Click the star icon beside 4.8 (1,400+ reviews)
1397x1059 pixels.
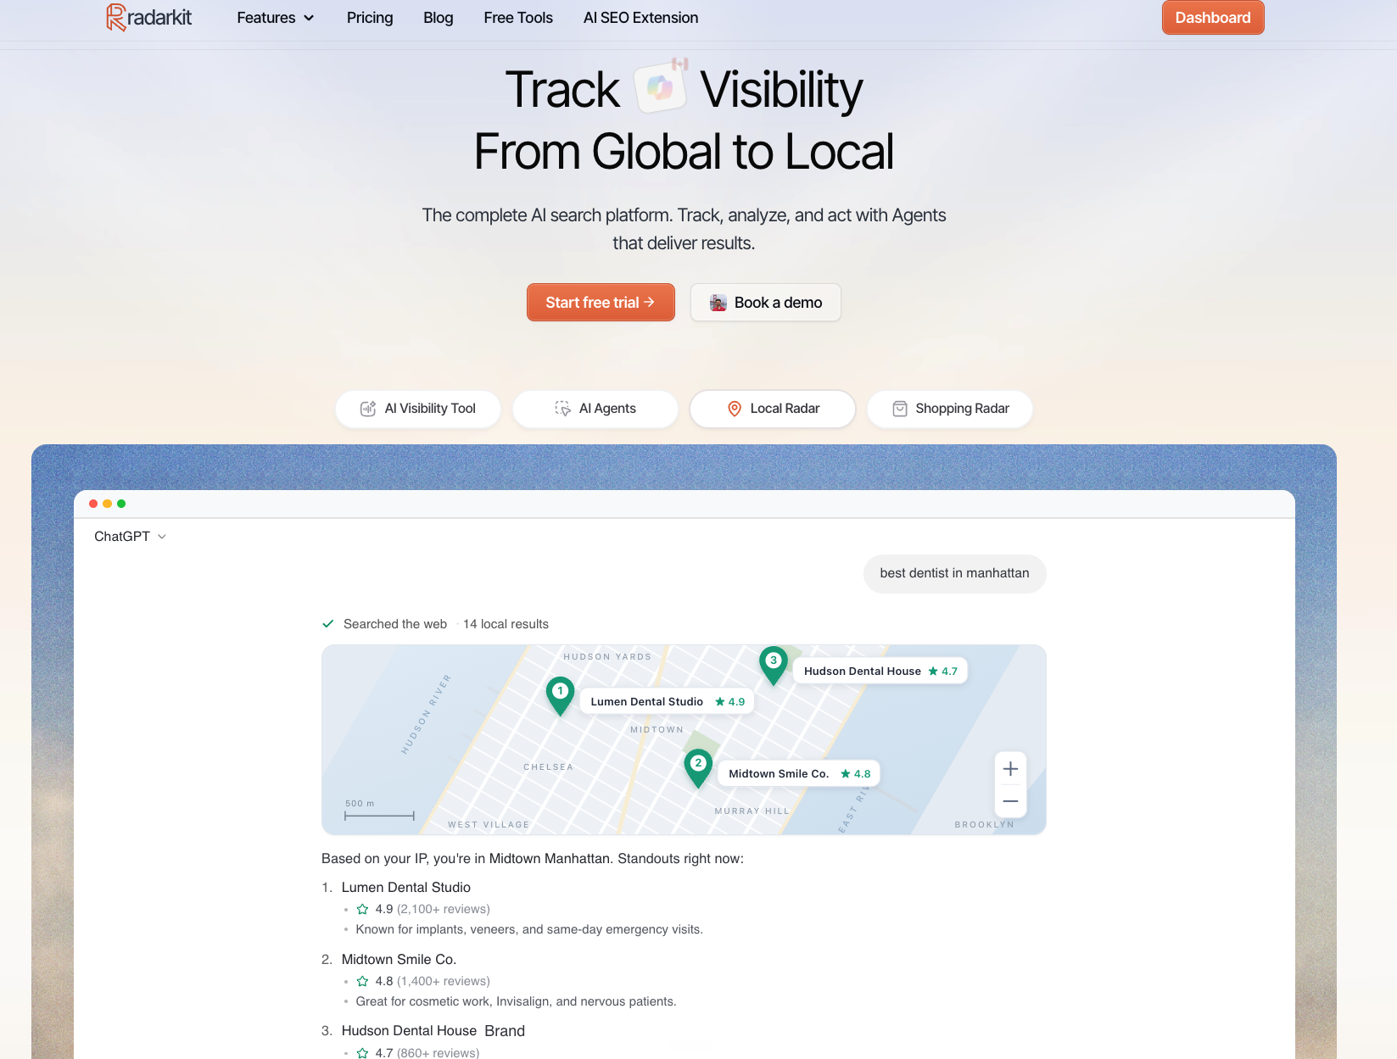click(x=362, y=981)
